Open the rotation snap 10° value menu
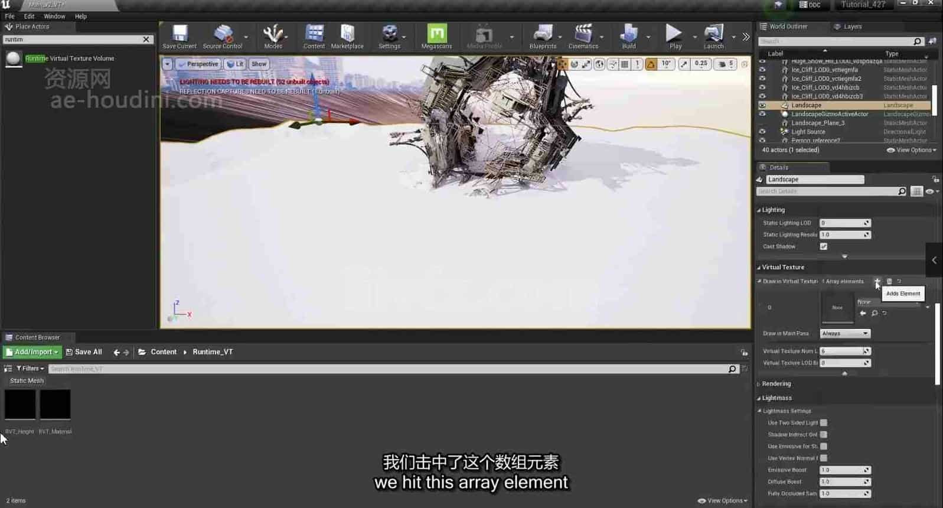Screen dimensions: 943x508 [666, 64]
